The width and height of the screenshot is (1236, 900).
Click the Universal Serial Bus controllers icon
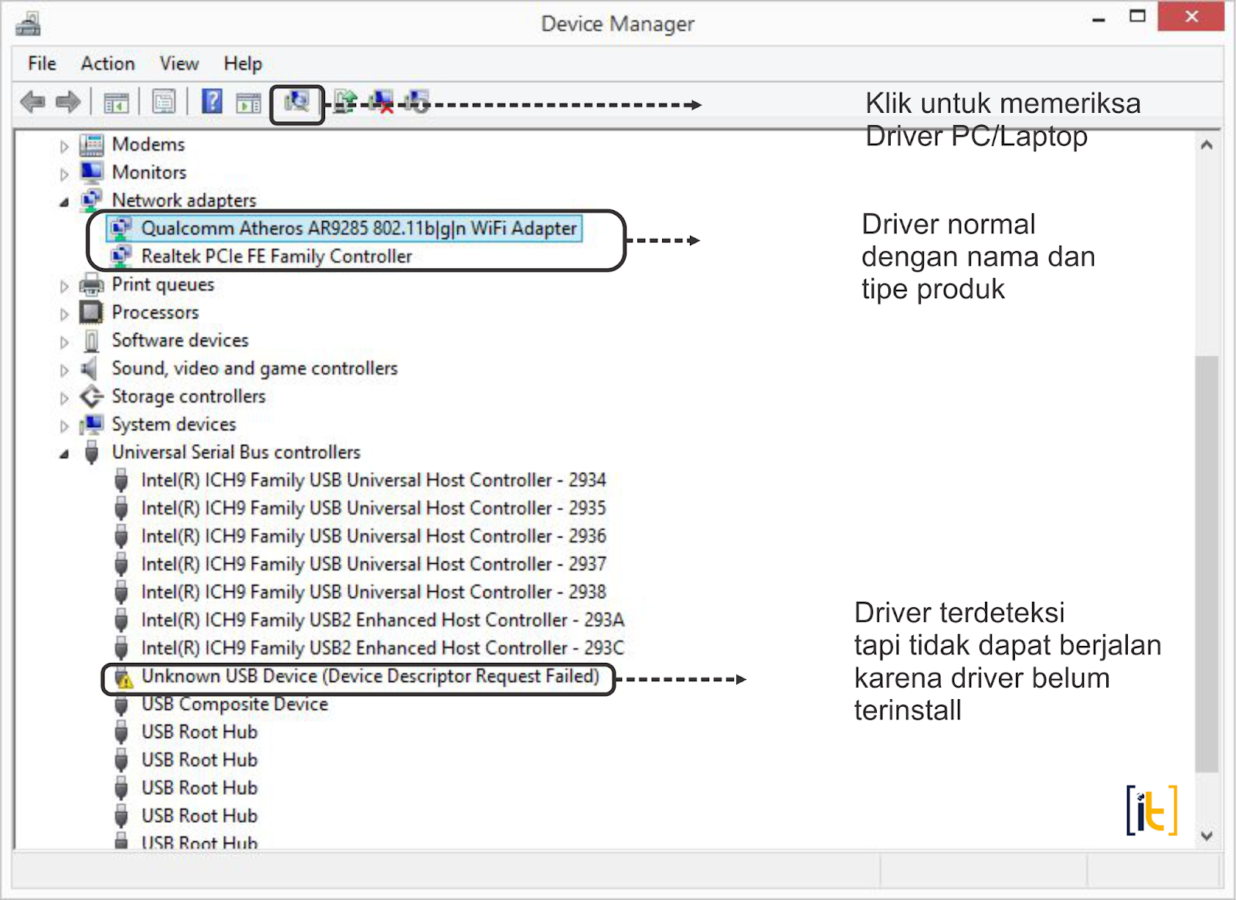tap(91, 452)
